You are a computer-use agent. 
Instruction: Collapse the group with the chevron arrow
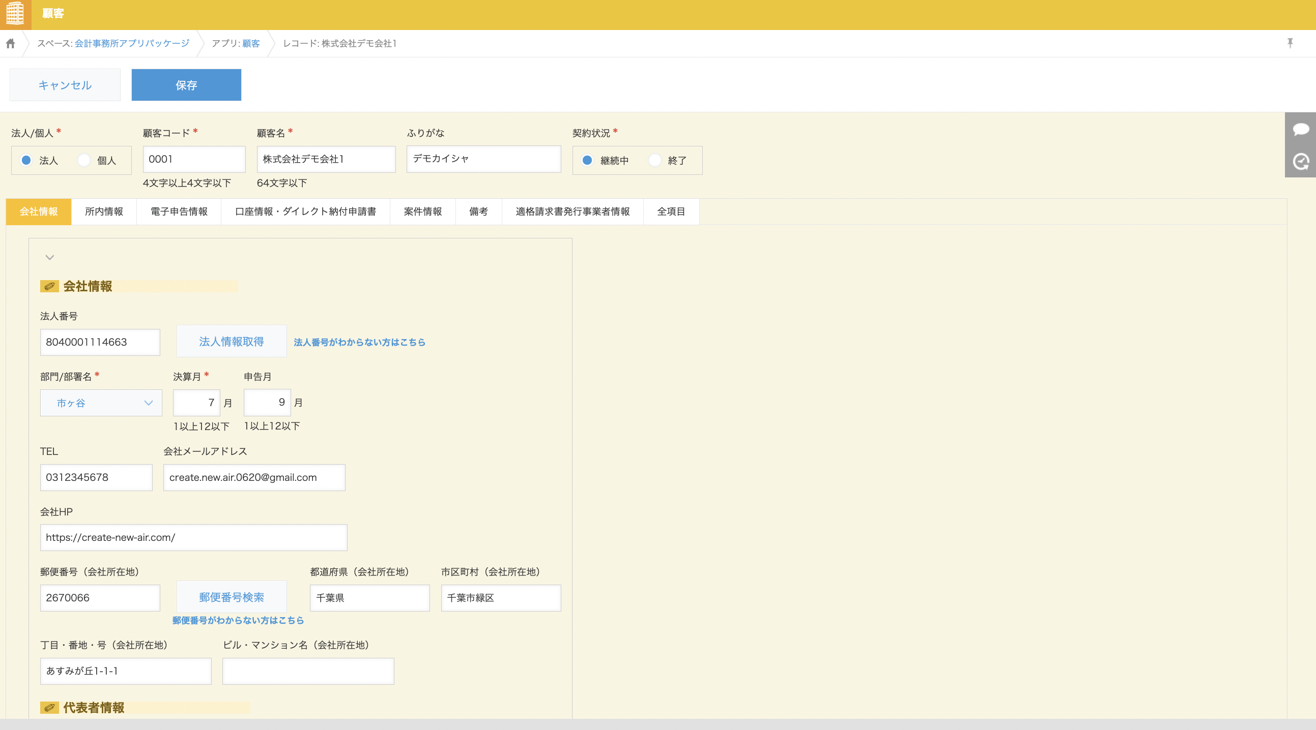pos(49,257)
